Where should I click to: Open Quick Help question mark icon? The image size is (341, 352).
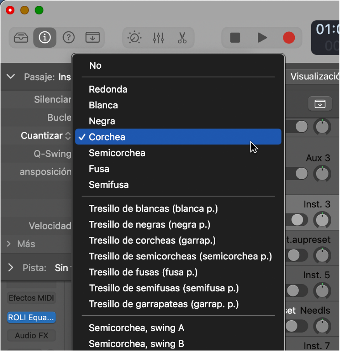point(69,38)
